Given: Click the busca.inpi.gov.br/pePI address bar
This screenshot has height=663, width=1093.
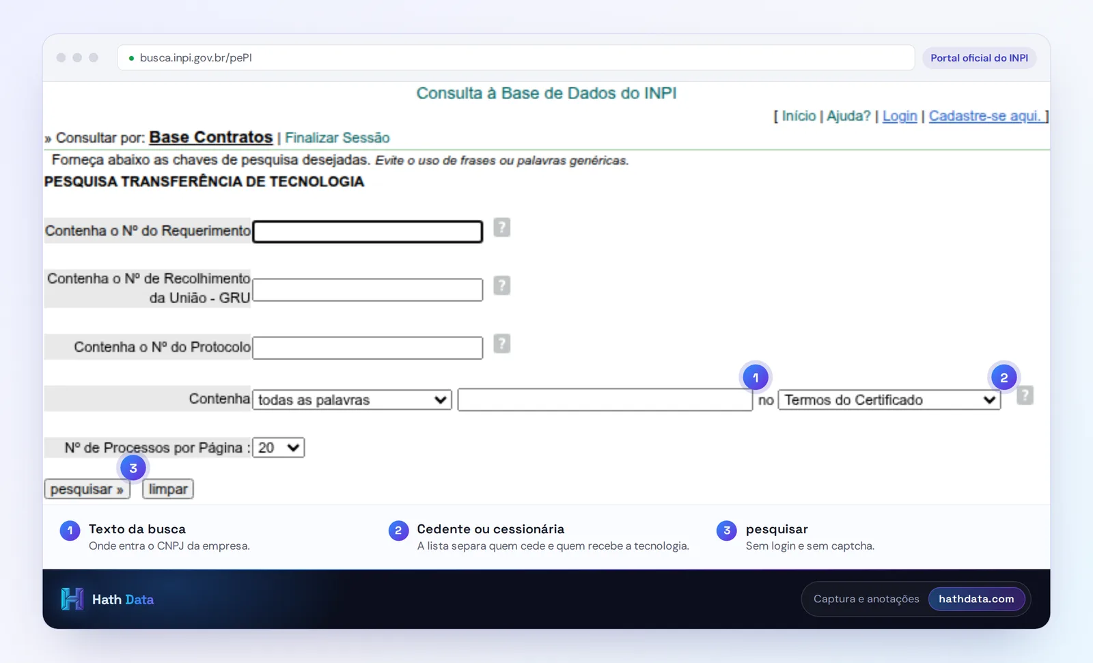Looking at the screenshot, I should click(x=516, y=58).
